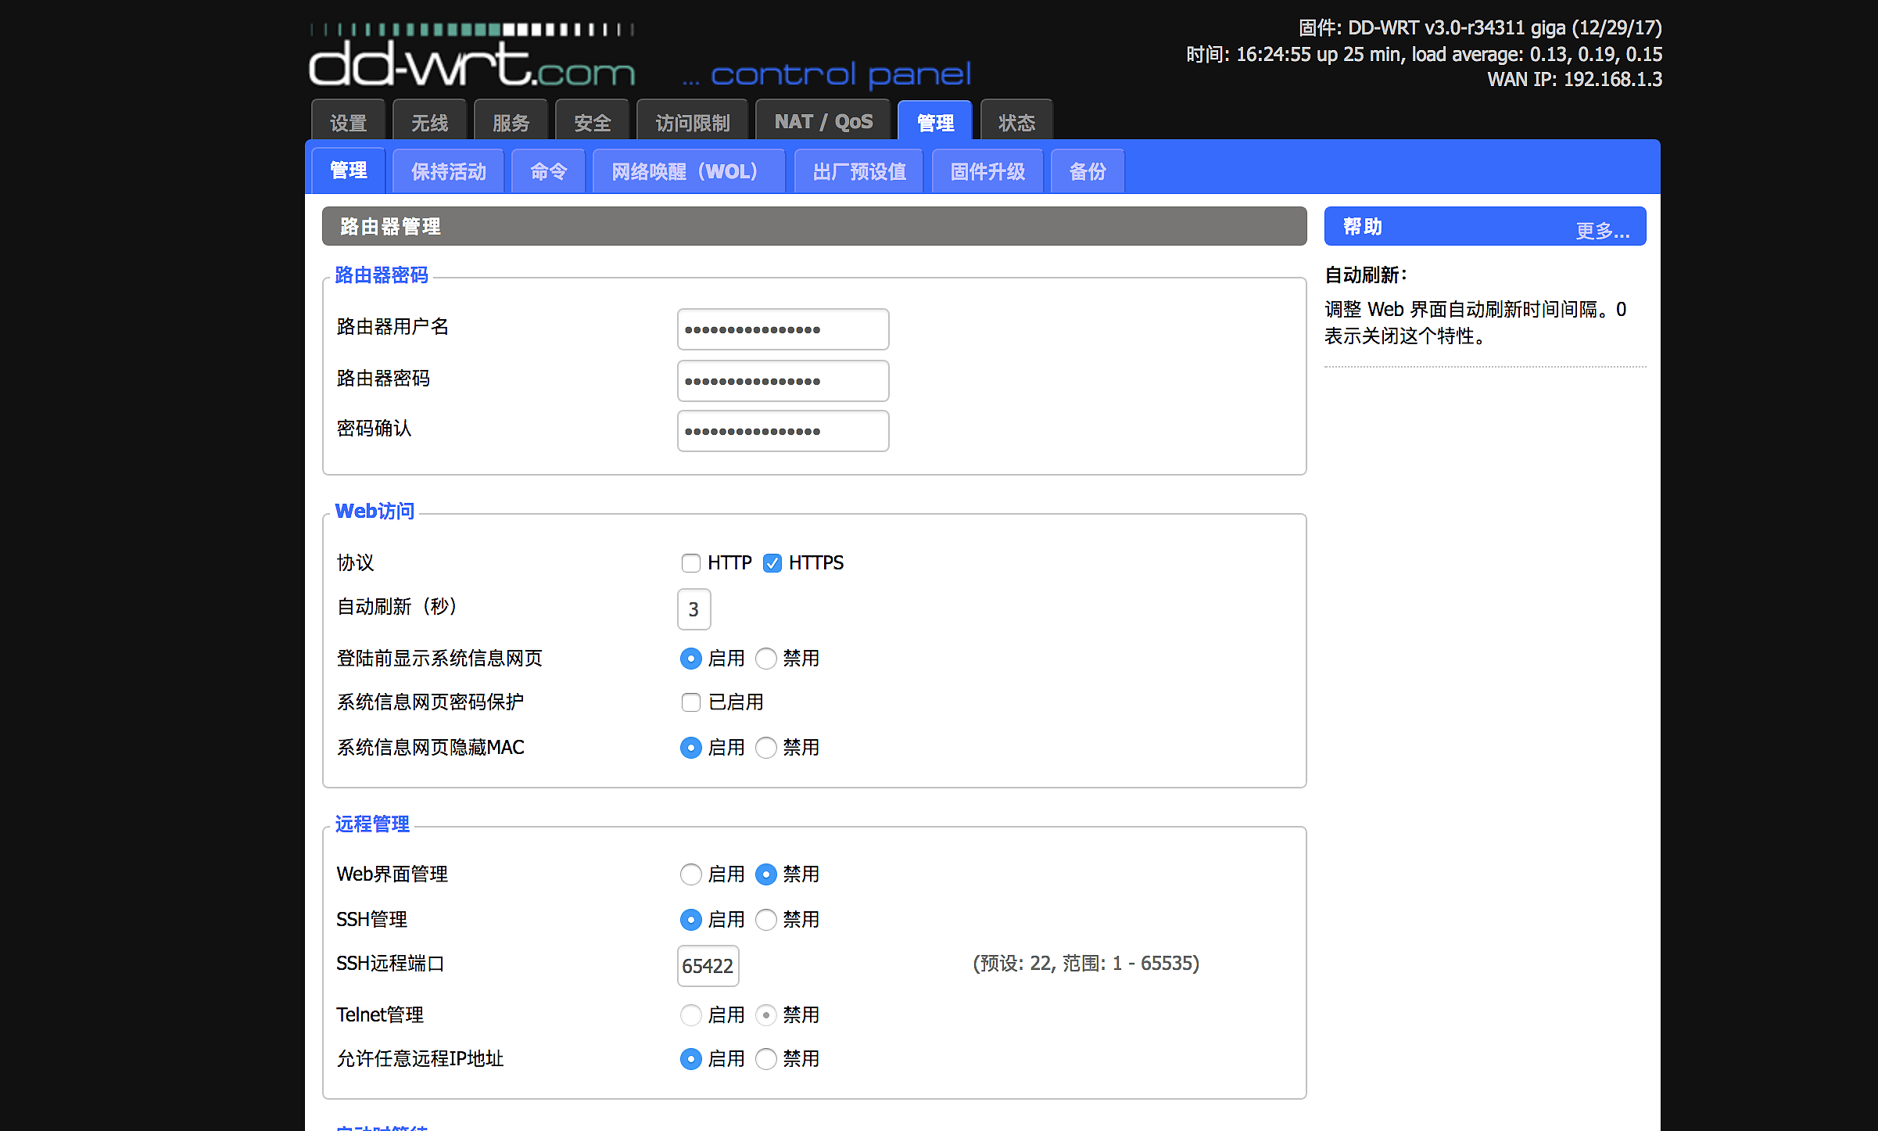The height and width of the screenshot is (1131, 1878).
Task: Open the 无线 wireless tab
Action: [429, 123]
